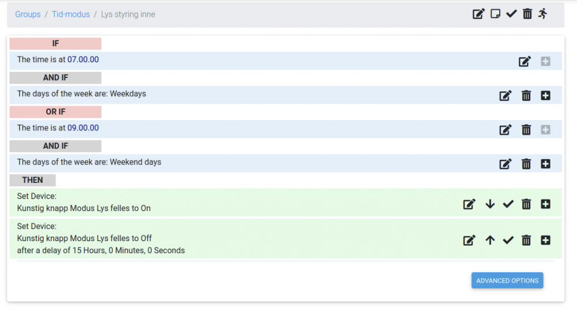Delete the whole scene using header trash icon

[x=527, y=14]
